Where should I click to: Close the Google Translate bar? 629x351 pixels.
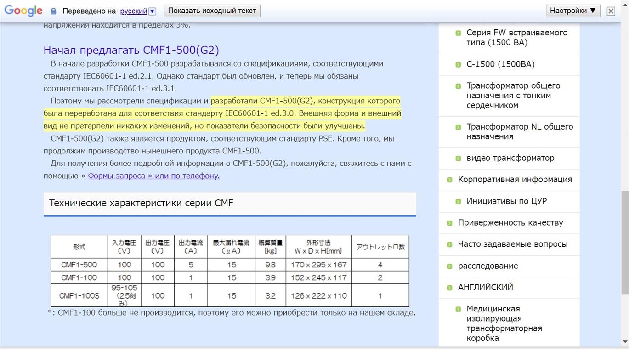tap(611, 11)
